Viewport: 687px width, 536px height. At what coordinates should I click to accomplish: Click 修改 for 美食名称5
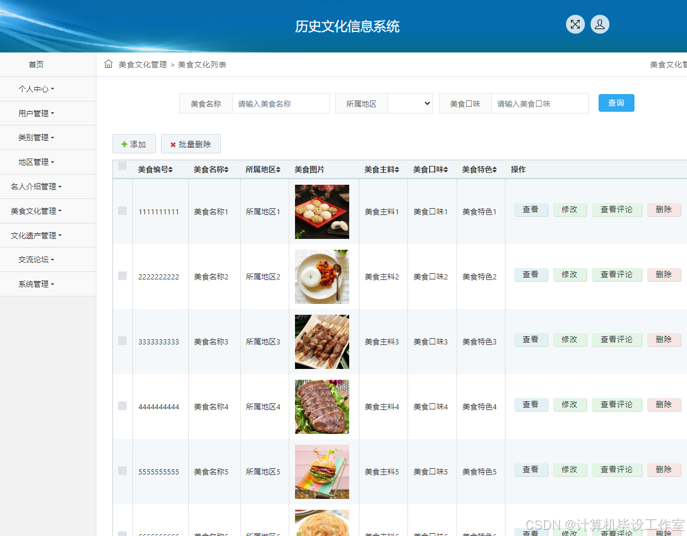(570, 470)
